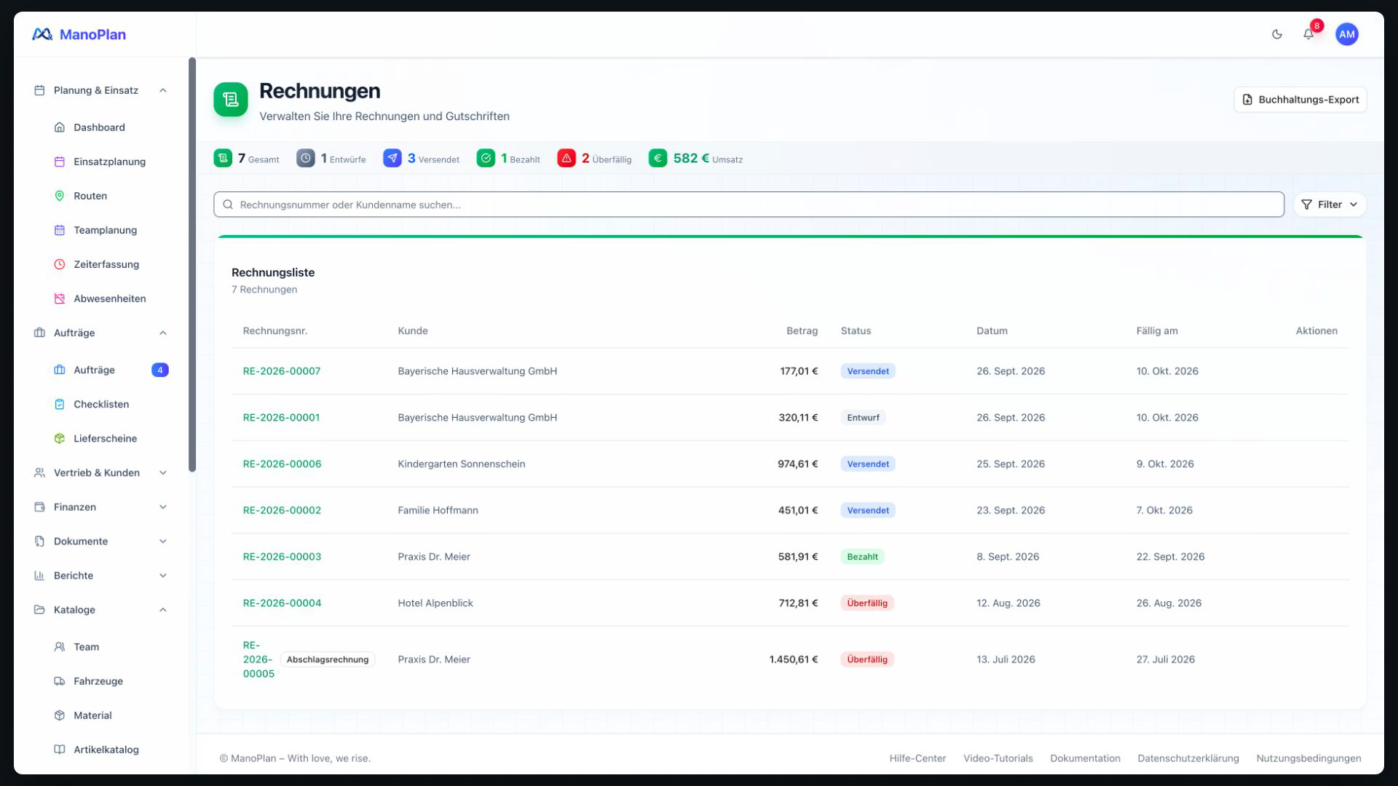Expand the Dokumente section

pyautogui.click(x=101, y=541)
